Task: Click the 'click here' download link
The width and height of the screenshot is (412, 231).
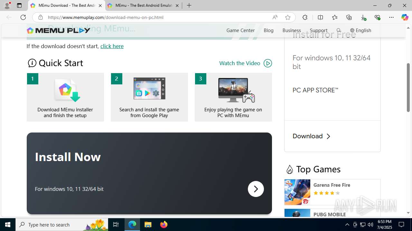Action: (112, 46)
